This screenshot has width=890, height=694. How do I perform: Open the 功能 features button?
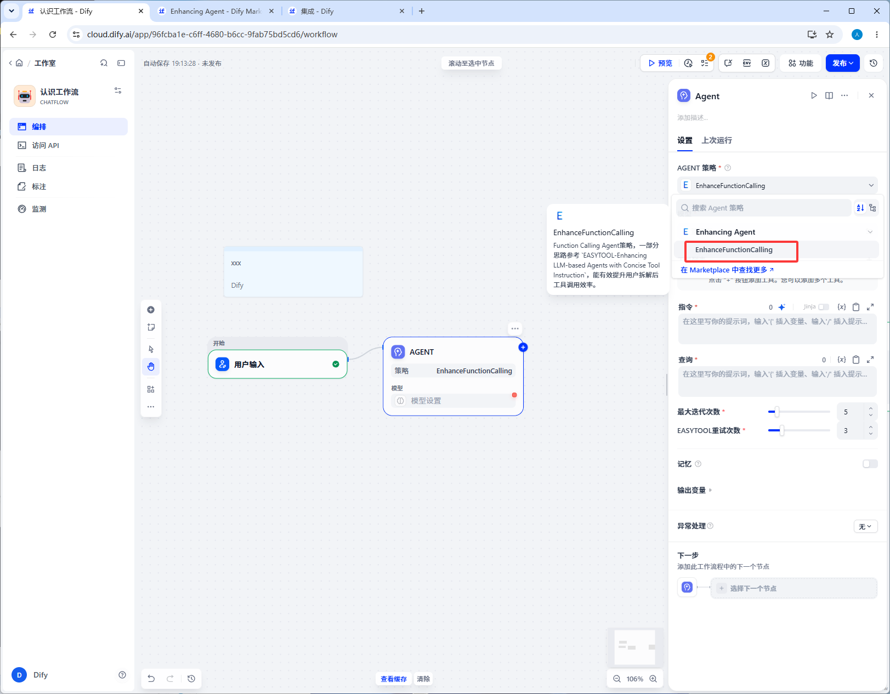(x=801, y=63)
